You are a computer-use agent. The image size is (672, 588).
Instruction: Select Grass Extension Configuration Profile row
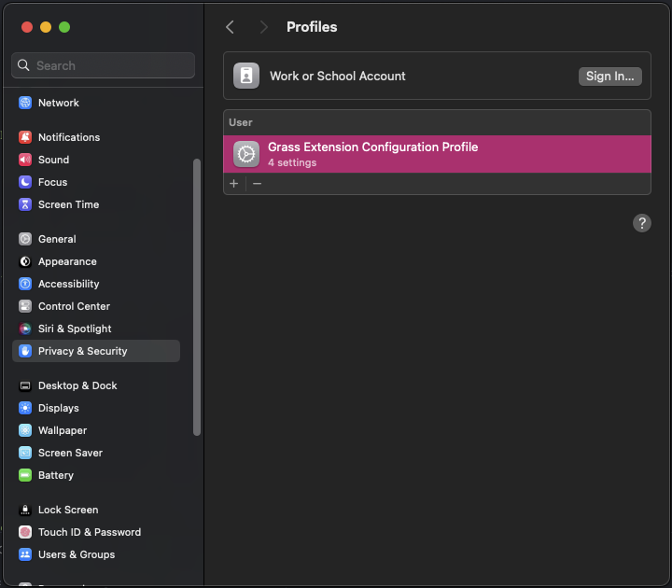coord(437,154)
